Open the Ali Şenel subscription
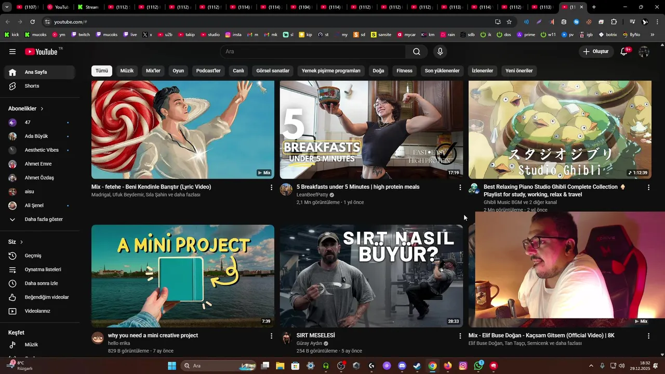Image resolution: width=665 pixels, height=374 pixels. click(41, 206)
